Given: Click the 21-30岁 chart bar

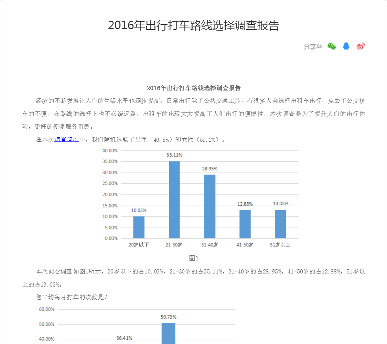Looking at the screenshot, I should 174,200.
